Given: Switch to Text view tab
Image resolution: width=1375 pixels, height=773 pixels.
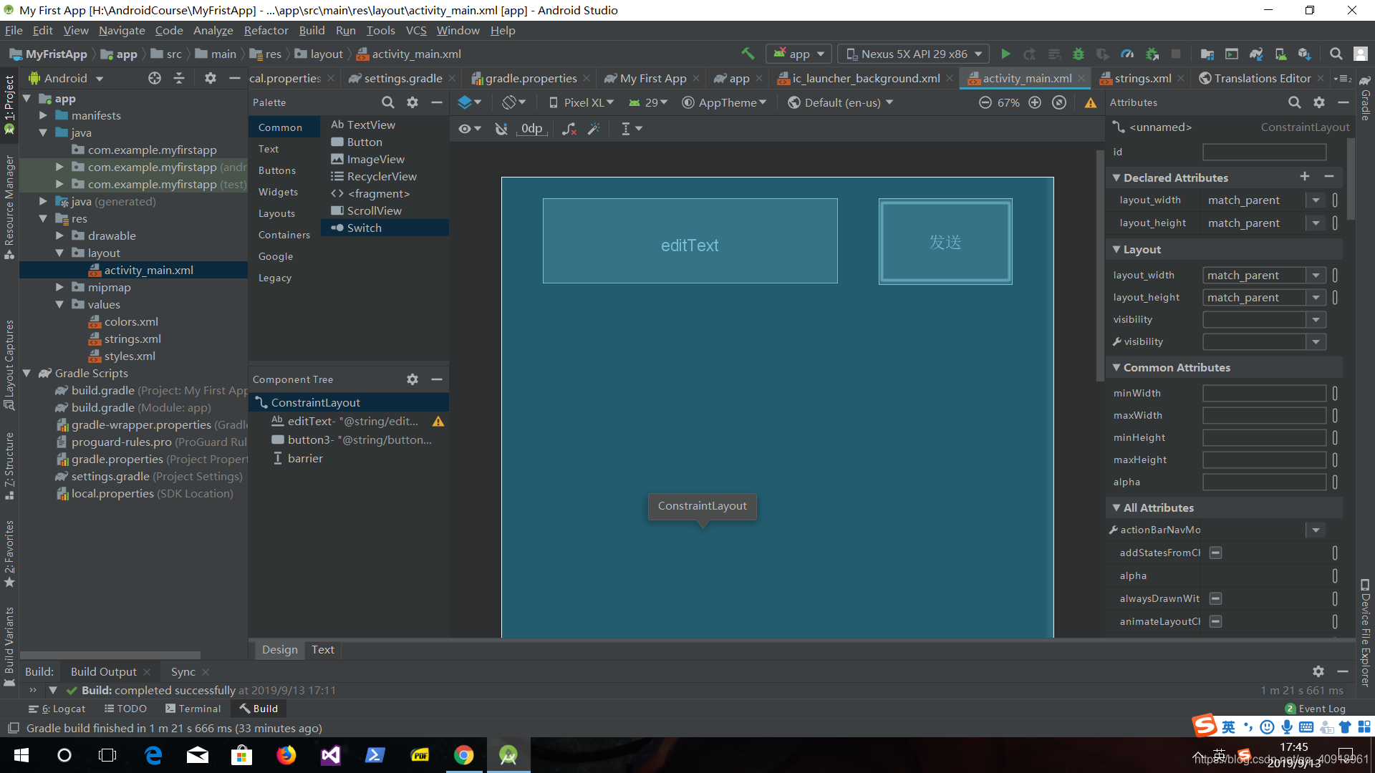Looking at the screenshot, I should point(323,649).
